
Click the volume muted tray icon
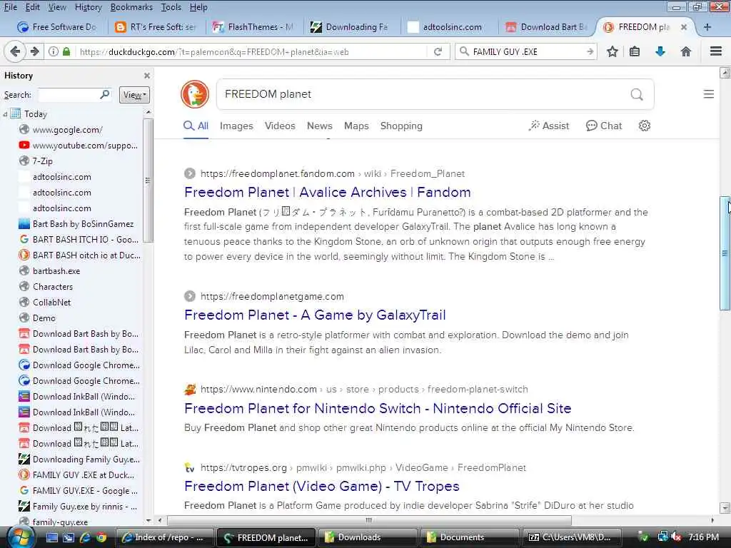(x=676, y=537)
